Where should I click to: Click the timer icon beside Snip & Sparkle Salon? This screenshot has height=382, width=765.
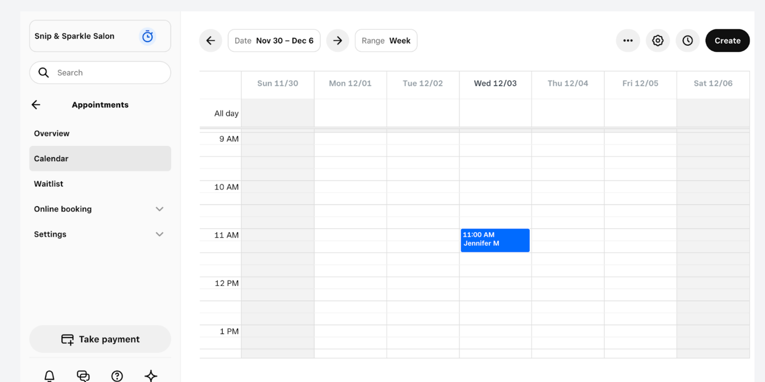click(x=148, y=36)
